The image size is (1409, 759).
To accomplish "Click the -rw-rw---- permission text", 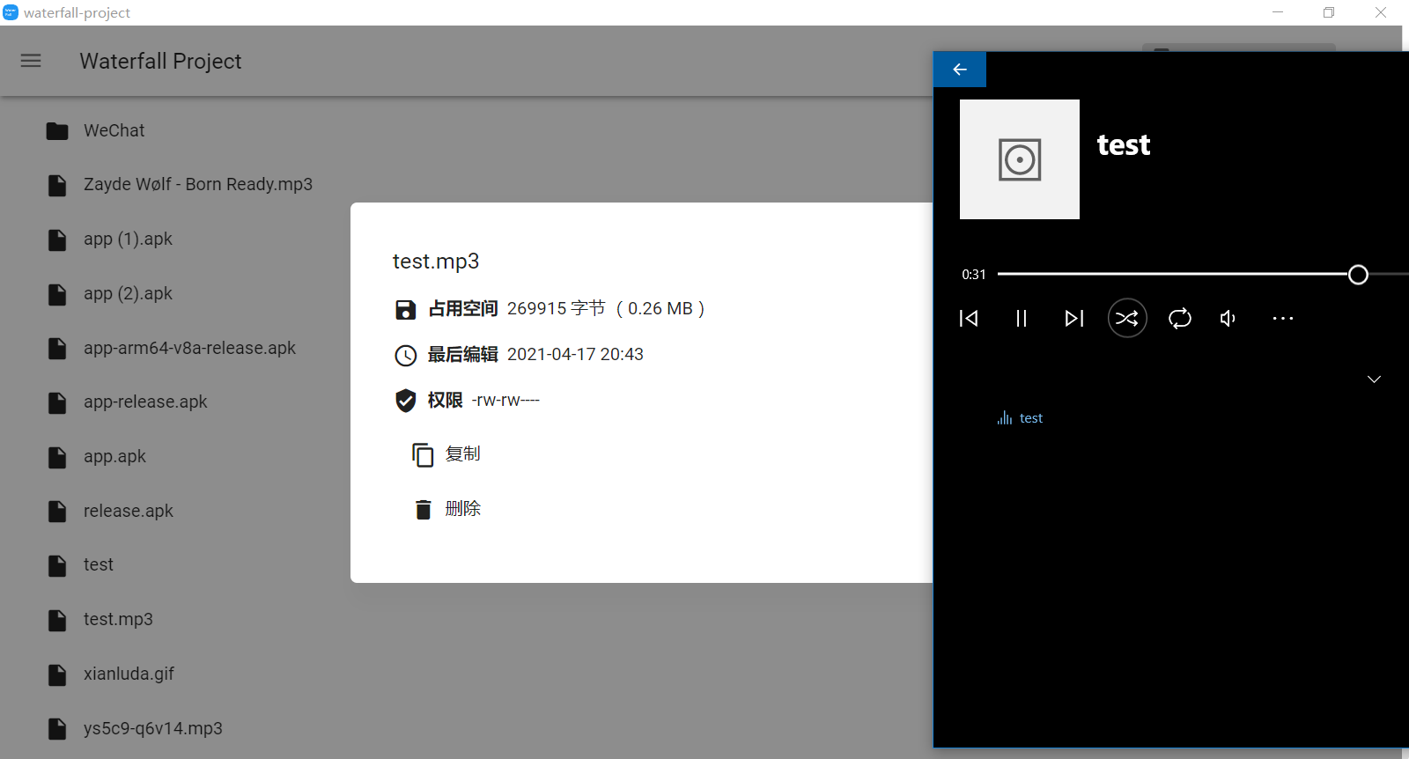I will (x=505, y=400).
